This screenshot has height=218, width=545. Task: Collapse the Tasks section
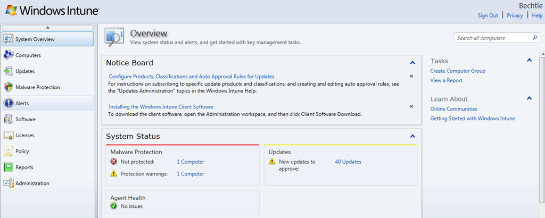(x=529, y=61)
